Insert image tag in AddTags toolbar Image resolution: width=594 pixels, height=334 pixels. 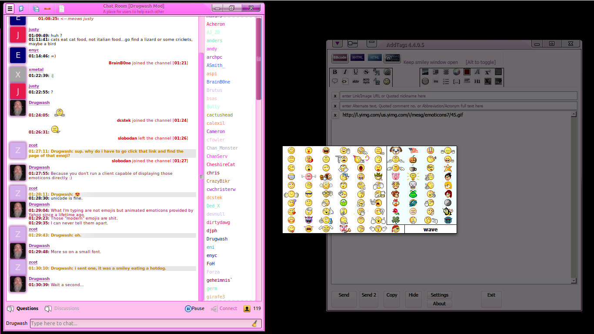click(425, 72)
